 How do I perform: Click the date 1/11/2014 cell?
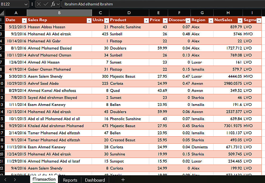16,105
